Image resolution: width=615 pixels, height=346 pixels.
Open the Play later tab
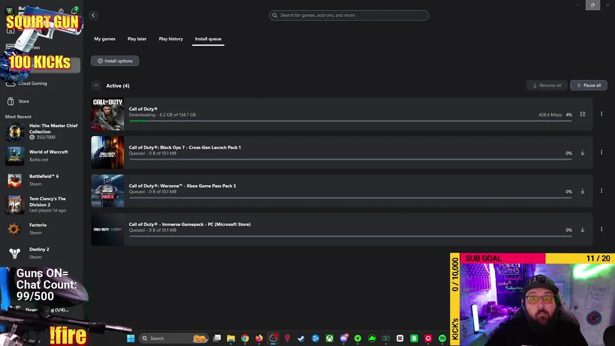[x=137, y=39]
